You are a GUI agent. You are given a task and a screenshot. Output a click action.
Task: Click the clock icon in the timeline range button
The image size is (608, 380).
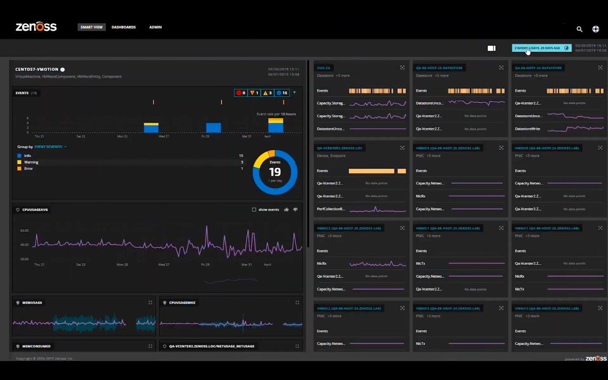pos(567,48)
